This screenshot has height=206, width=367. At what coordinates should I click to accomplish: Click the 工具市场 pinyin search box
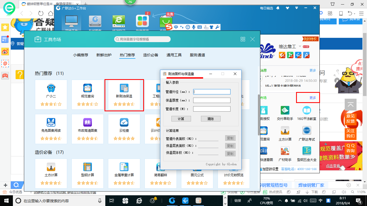click(x=142, y=39)
